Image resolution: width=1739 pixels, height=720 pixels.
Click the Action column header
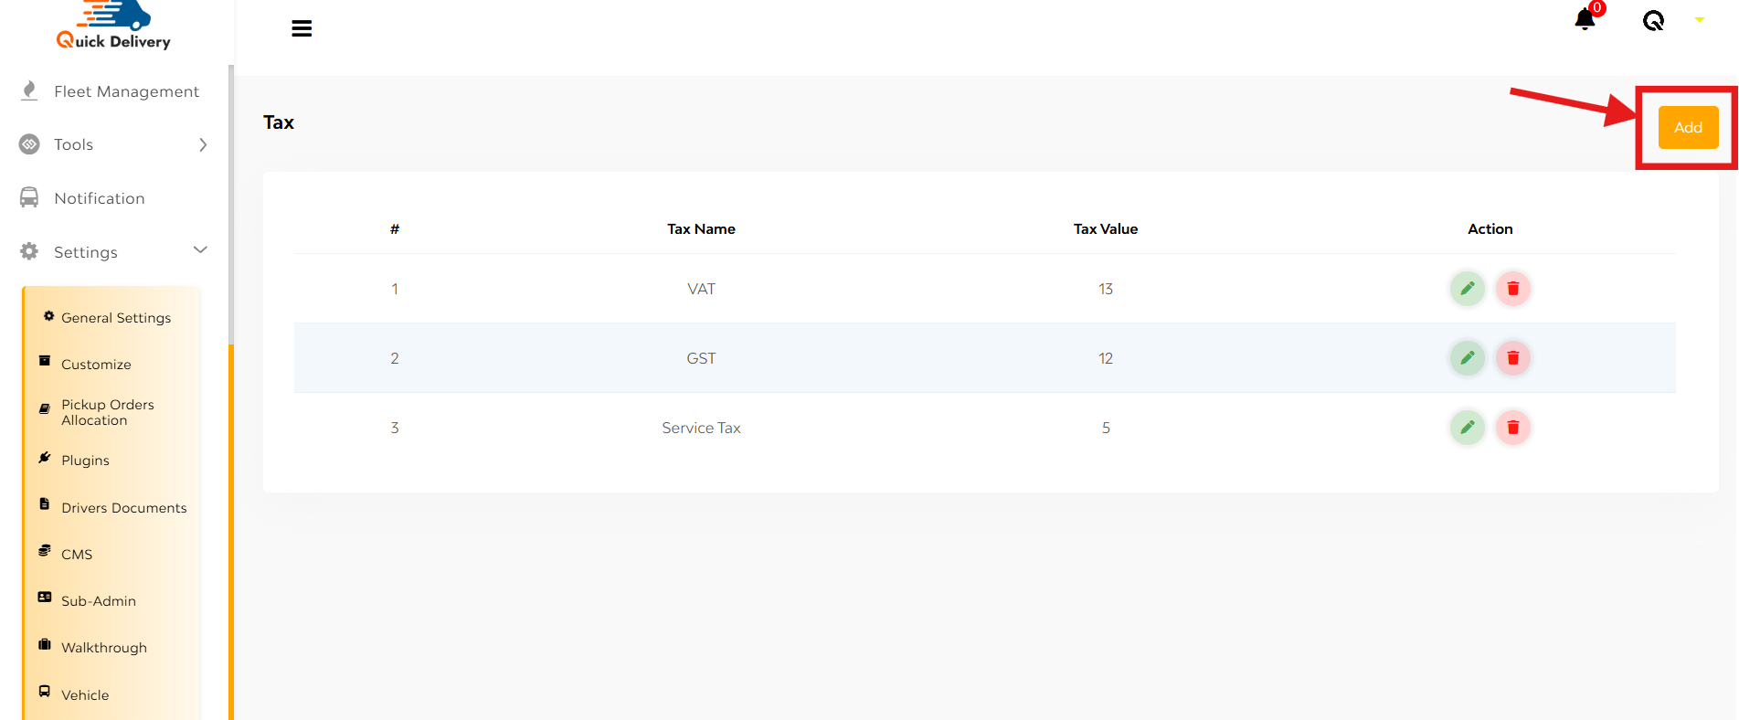[1490, 229]
